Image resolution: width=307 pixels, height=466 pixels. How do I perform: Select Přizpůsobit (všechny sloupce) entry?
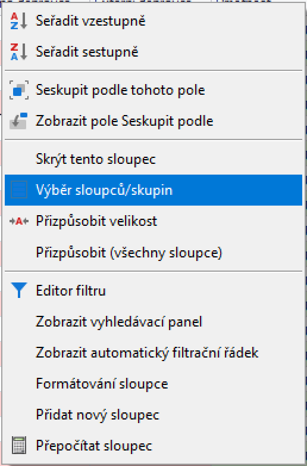153,252
